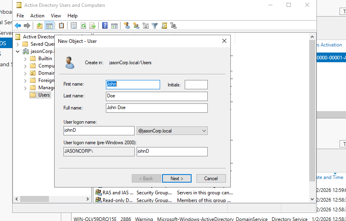Click Create new group toolbar icon
This screenshot has width=346, height=221.
pos(136,25)
